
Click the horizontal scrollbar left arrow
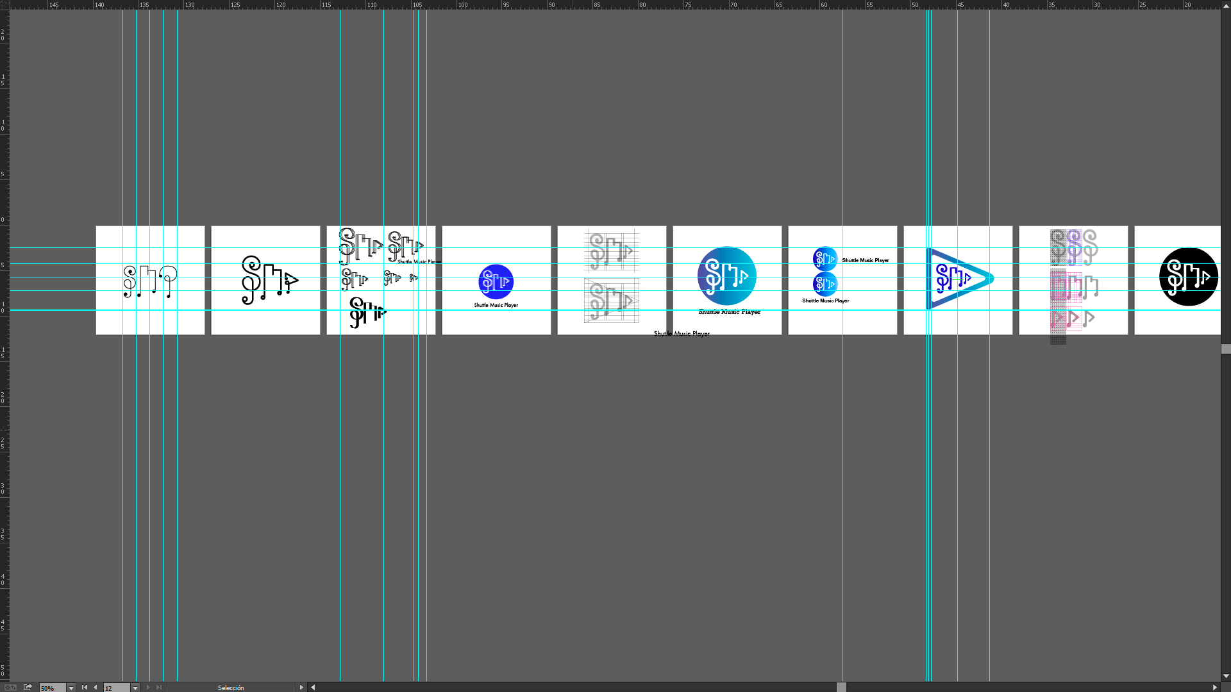coord(313,688)
